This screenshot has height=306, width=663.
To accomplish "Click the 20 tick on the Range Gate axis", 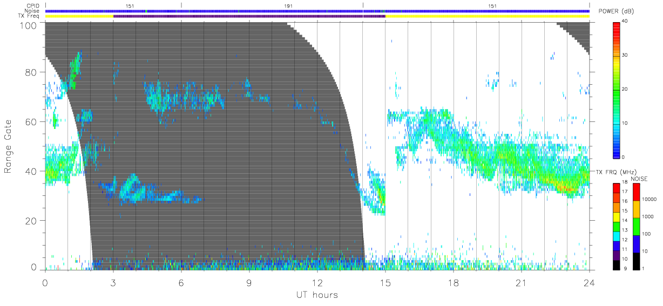I will [32, 221].
